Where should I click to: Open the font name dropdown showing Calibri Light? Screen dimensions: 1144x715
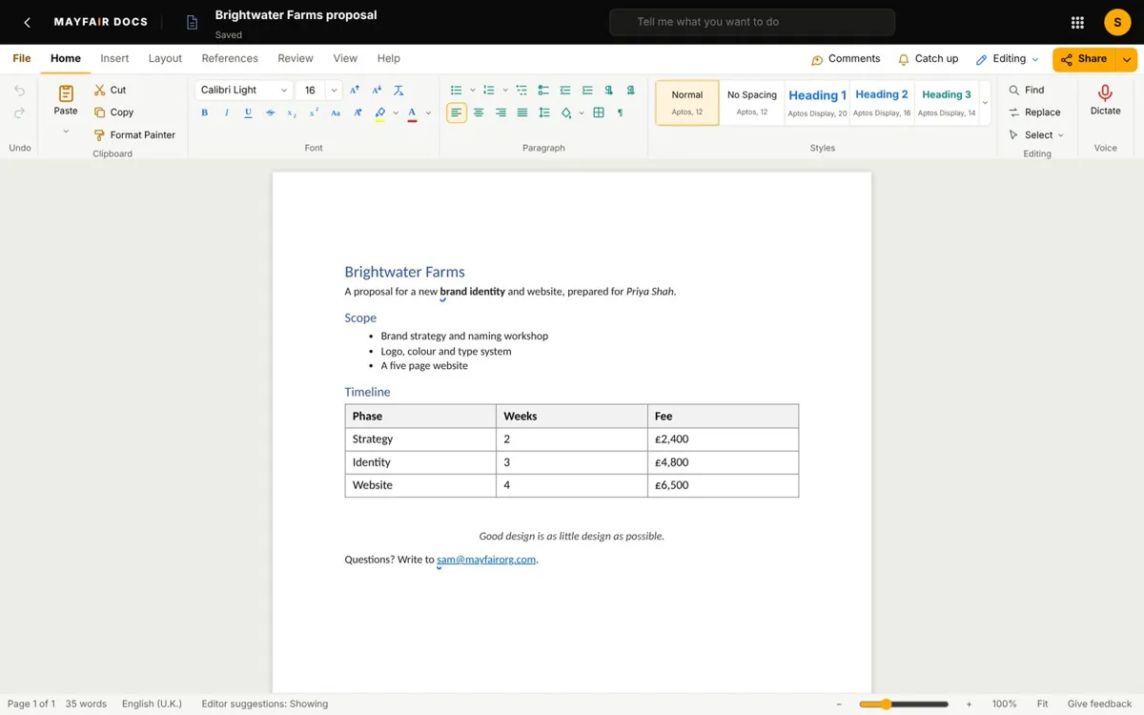(x=244, y=90)
